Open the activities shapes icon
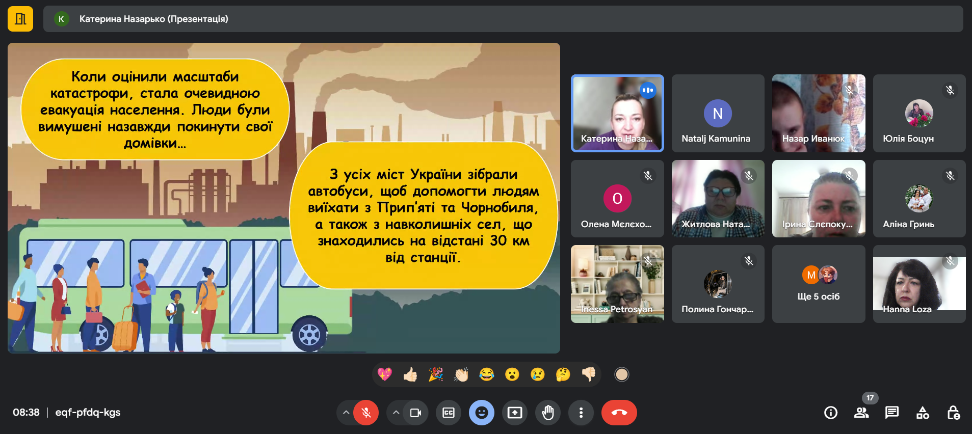The height and width of the screenshot is (434, 972). 923,413
